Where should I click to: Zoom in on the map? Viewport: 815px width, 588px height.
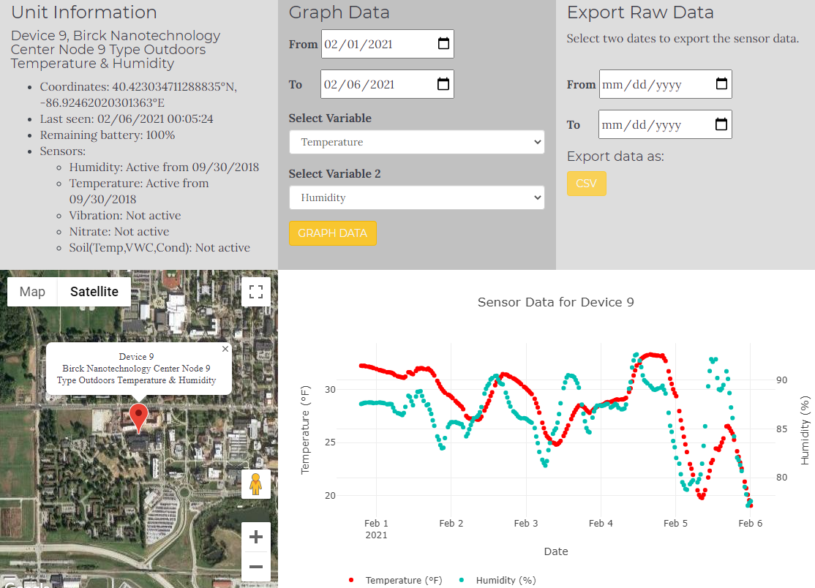coord(256,537)
